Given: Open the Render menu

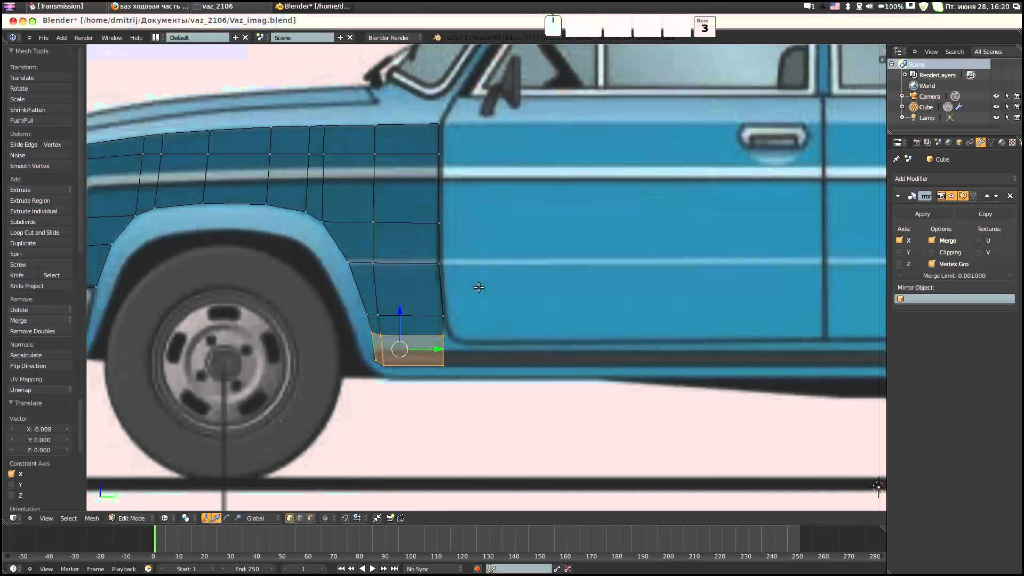Looking at the screenshot, I should coord(83,38).
